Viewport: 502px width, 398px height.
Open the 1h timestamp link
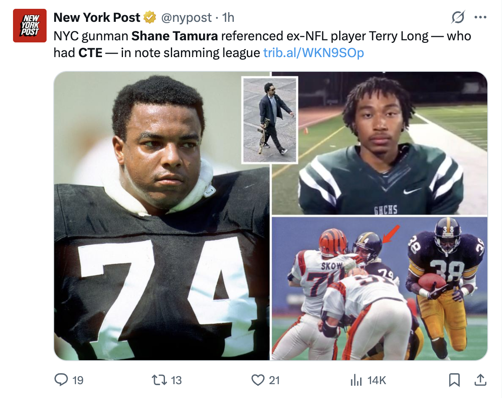tap(228, 18)
